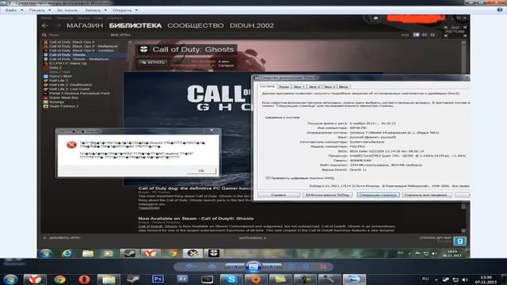Click the 64-bit DxDiag version button

pyautogui.click(x=327, y=195)
